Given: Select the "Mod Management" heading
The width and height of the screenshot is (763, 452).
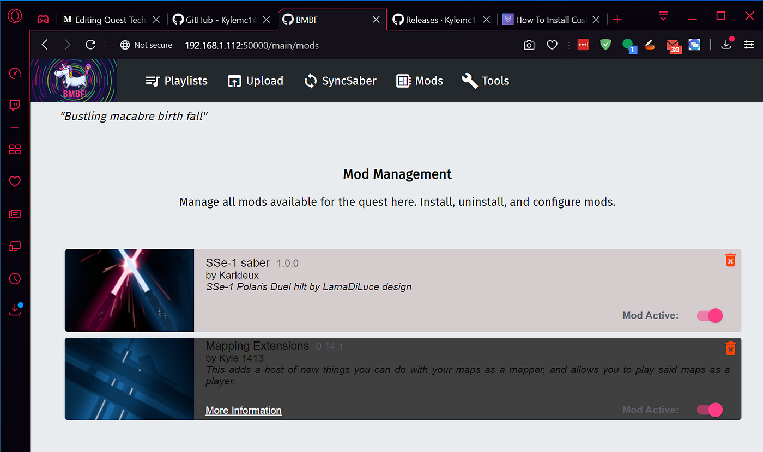Looking at the screenshot, I should pos(397,174).
